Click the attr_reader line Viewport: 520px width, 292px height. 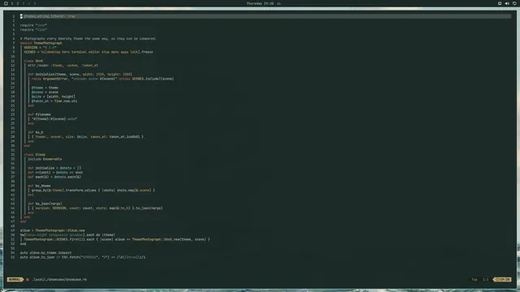[x=63, y=65]
